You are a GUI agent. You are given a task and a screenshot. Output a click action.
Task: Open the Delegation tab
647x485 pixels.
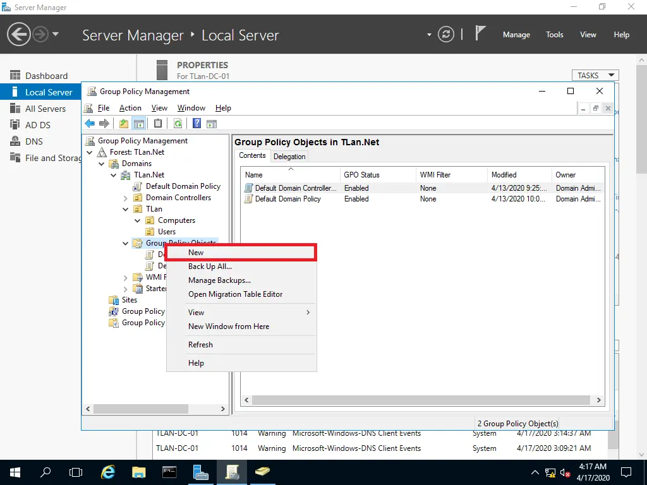tap(289, 157)
